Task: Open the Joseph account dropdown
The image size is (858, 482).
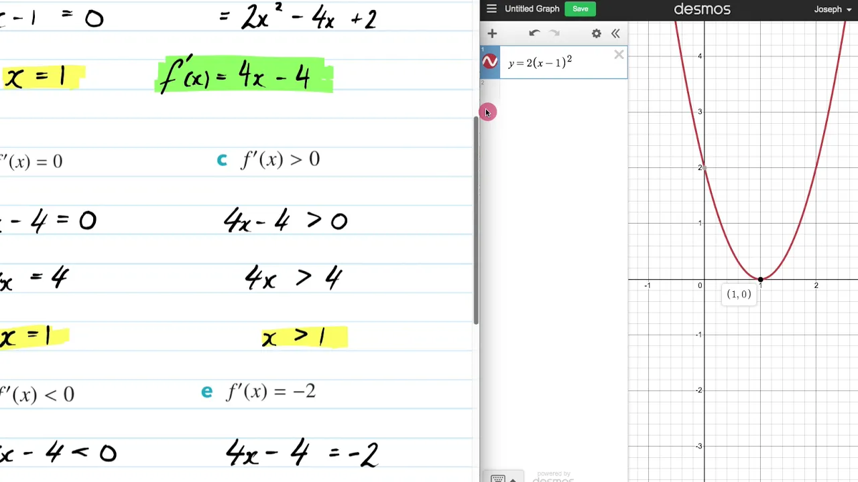Action: 833,9
